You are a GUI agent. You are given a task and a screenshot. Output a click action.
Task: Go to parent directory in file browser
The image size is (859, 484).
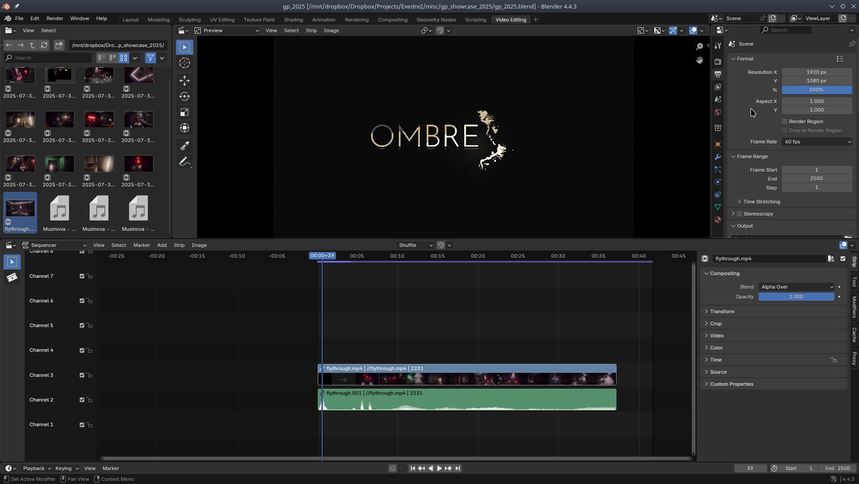[x=32, y=45]
